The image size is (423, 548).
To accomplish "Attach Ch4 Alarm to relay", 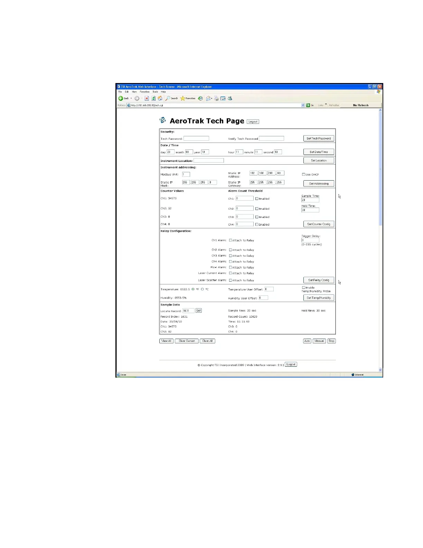I will (x=231, y=262).
